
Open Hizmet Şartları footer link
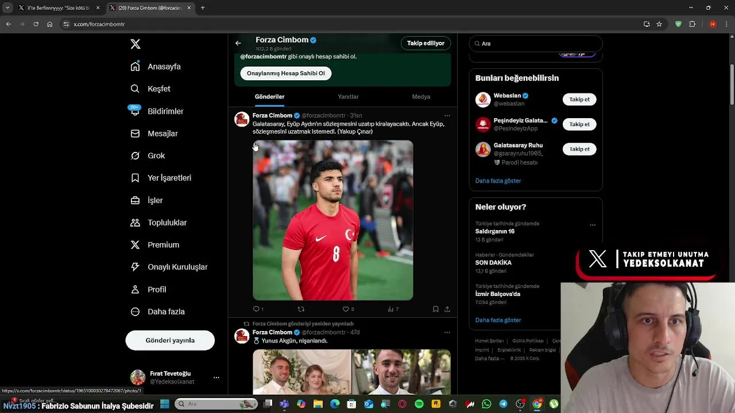pyautogui.click(x=489, y=341)
